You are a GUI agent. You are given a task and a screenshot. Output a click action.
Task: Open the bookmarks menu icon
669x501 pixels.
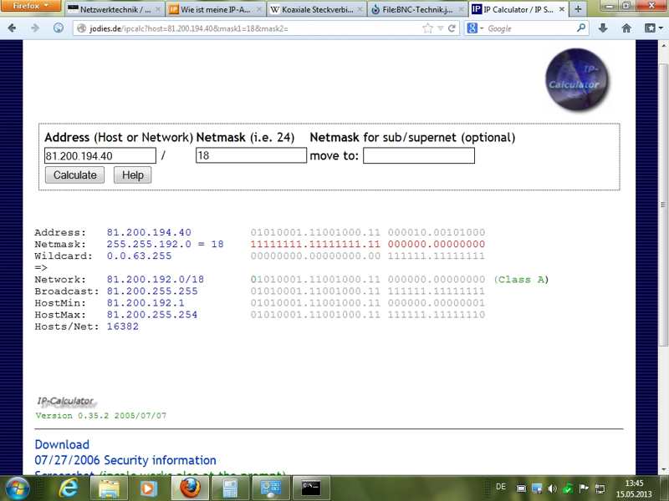653,28
